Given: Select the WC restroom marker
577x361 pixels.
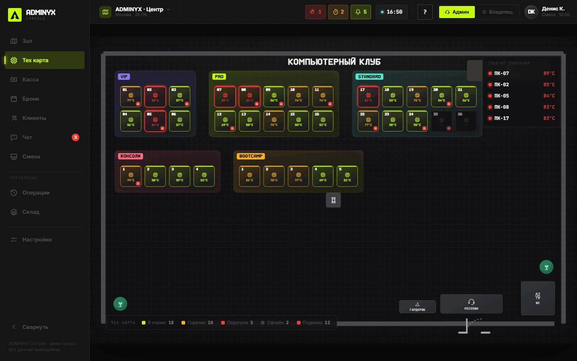Looking at the screenshot, I should [538, 298].
